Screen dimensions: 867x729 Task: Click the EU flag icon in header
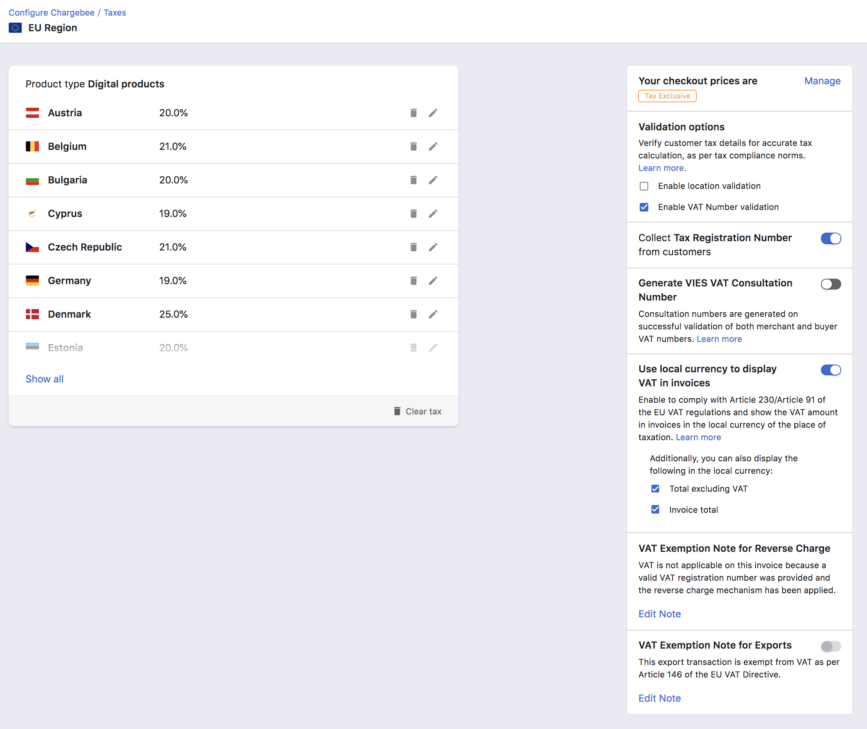15,28
